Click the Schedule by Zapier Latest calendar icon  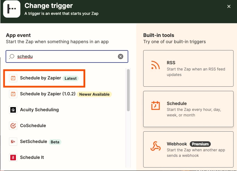(13, 78)
